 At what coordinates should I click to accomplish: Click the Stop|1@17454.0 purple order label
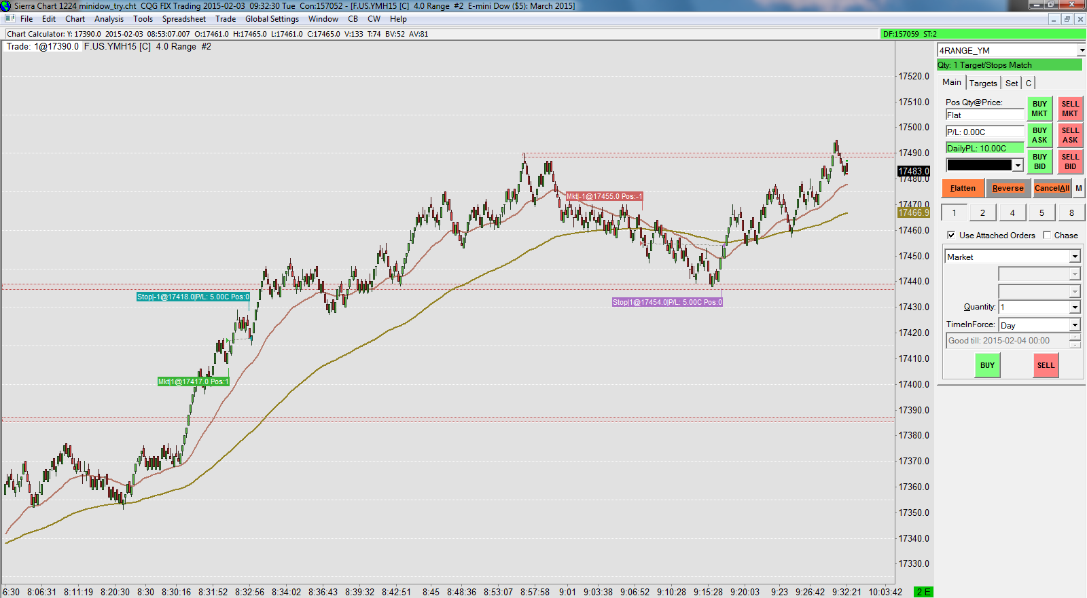(x=667, y=302)
